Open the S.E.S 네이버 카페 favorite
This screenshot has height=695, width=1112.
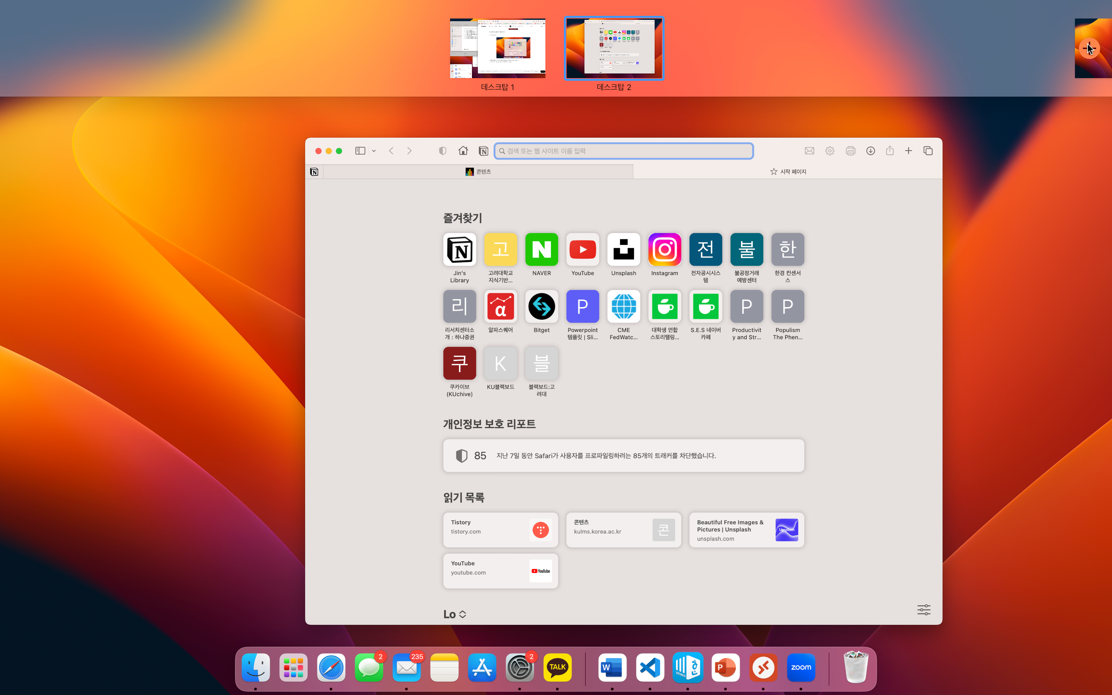pyautogui.click(x=706, y=315)
